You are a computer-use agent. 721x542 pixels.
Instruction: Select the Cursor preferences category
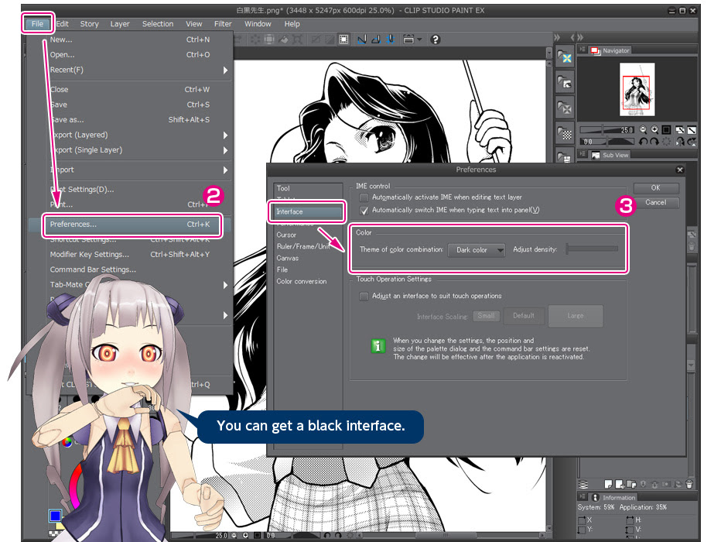pos(286,235)
